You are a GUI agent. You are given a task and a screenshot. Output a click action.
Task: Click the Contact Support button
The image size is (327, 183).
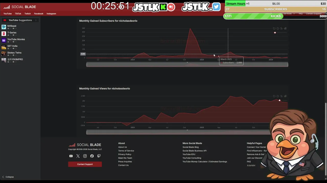pyautogui.click(x=85, y=164)
